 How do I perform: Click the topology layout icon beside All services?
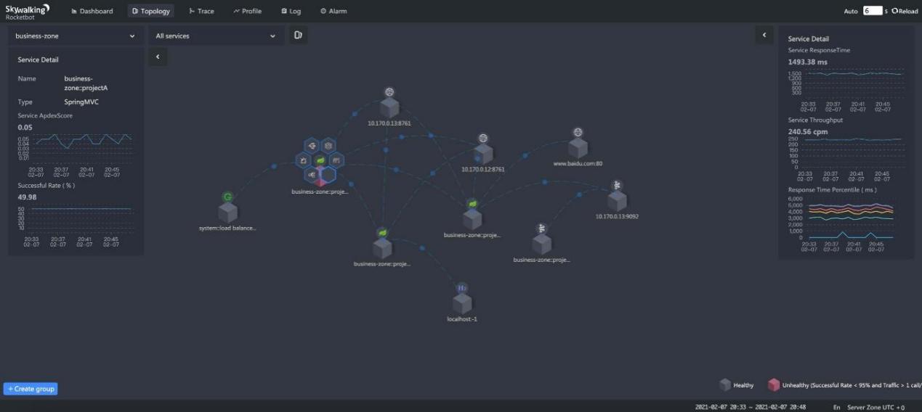pyautogui.click(x=298, y=35)
